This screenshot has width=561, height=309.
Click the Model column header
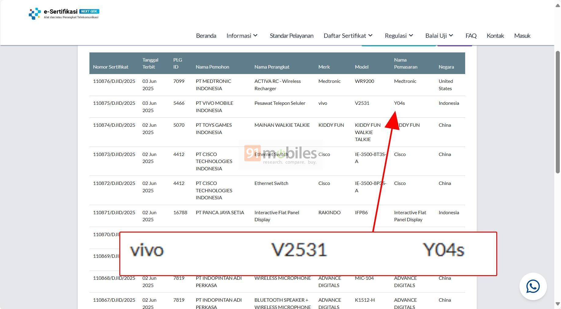tap(362, 67)
